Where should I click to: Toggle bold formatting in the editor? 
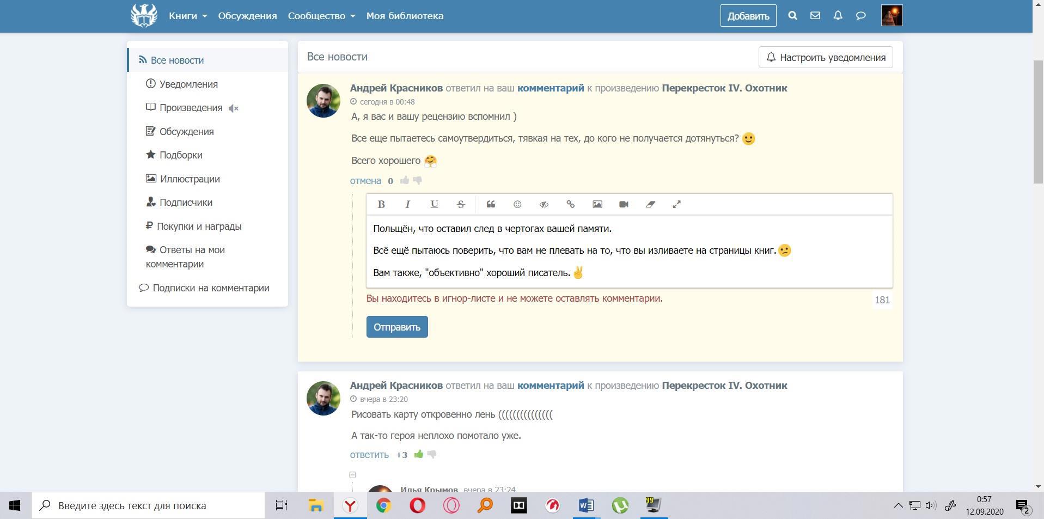381,204
